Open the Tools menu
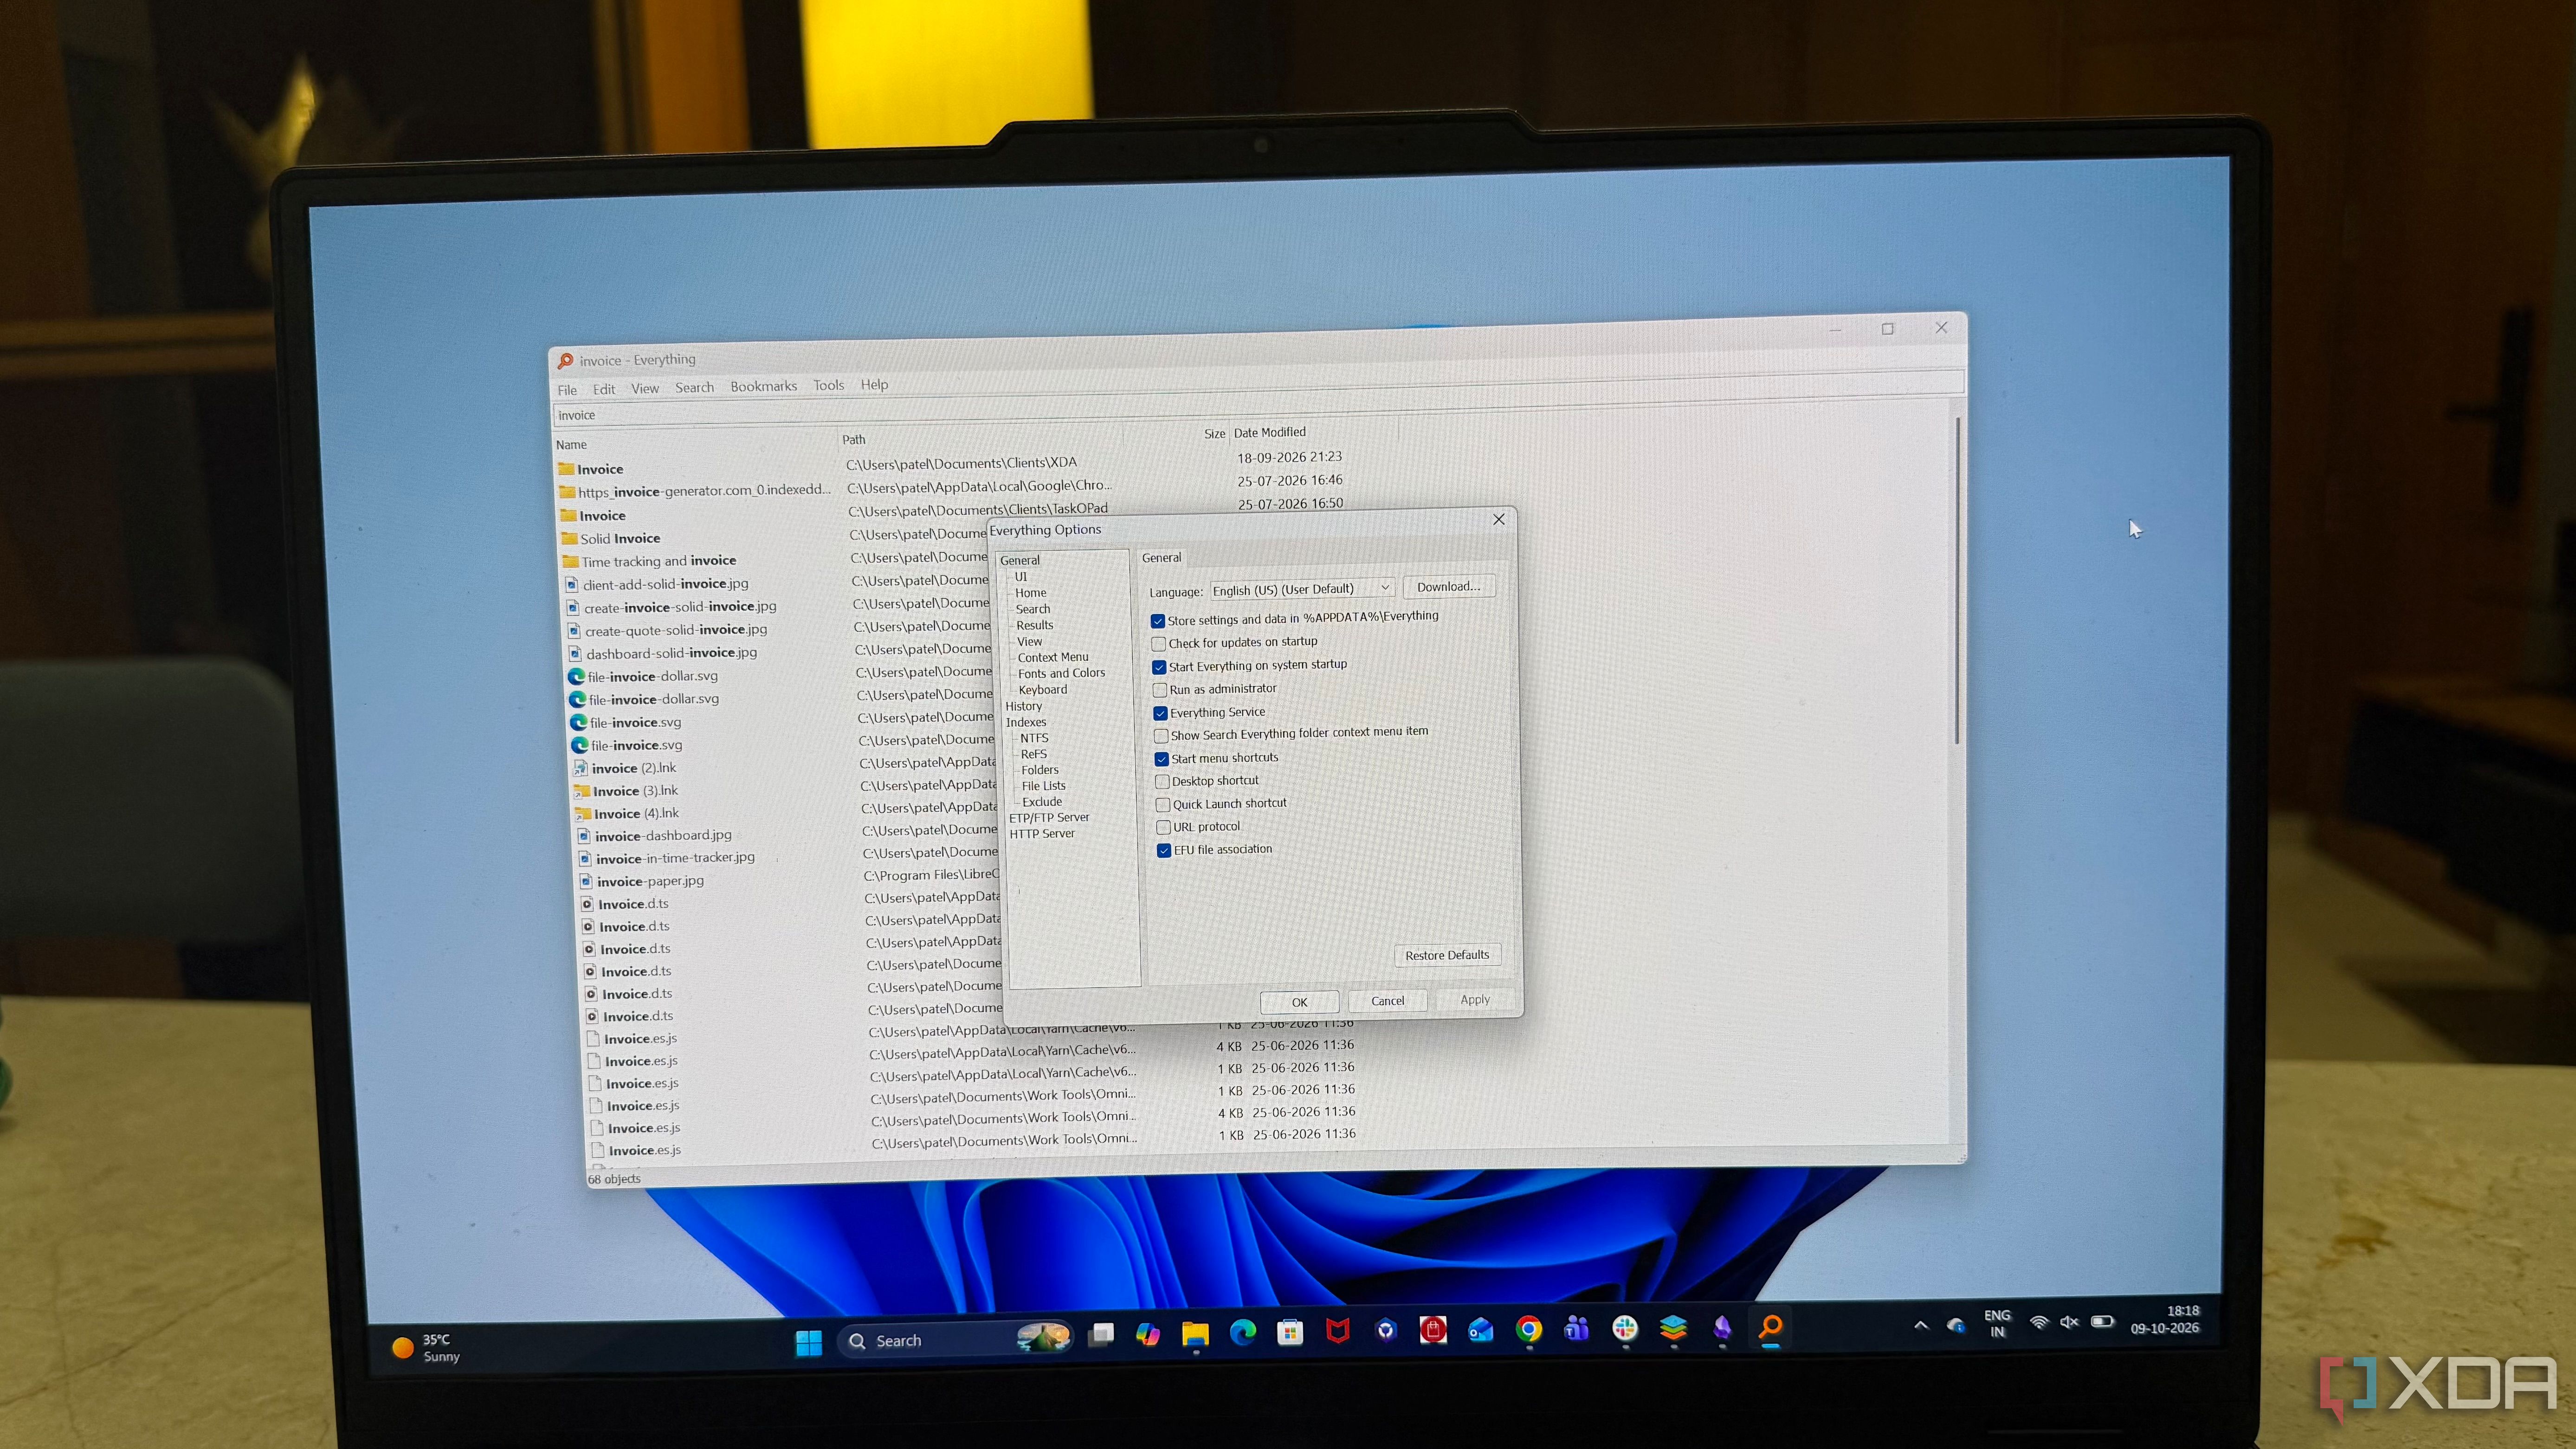 (828, 385)
